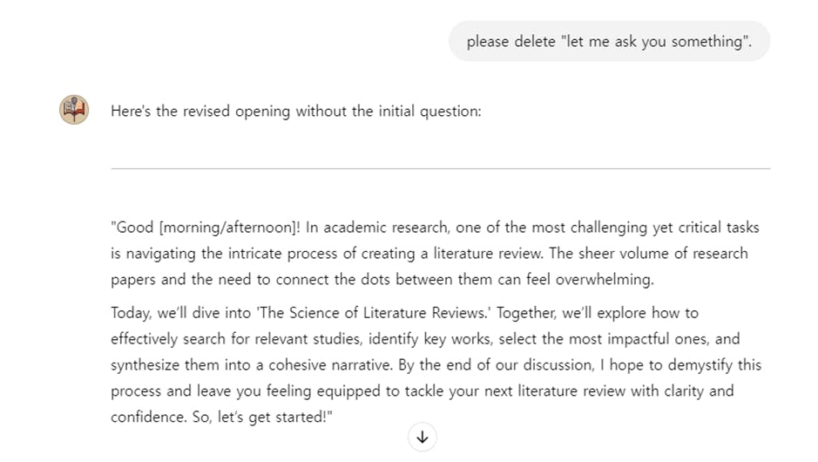This screenshot has height=462, width=818.
Task: Click the "Here's the revised opening" line
Action: coord(295,112)
